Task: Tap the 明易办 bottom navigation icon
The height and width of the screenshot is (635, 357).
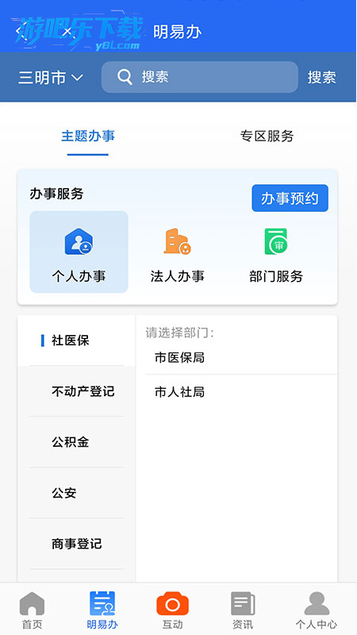Action: [102, 603]
